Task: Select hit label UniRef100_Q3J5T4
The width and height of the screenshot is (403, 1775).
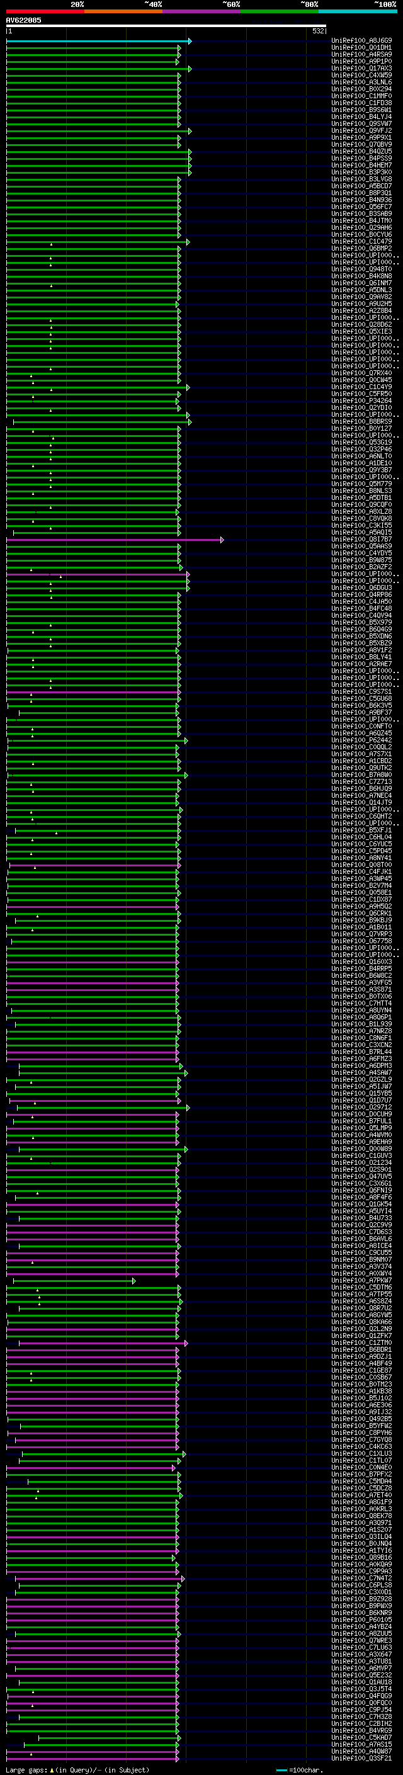Action: tap(361, 1689)
